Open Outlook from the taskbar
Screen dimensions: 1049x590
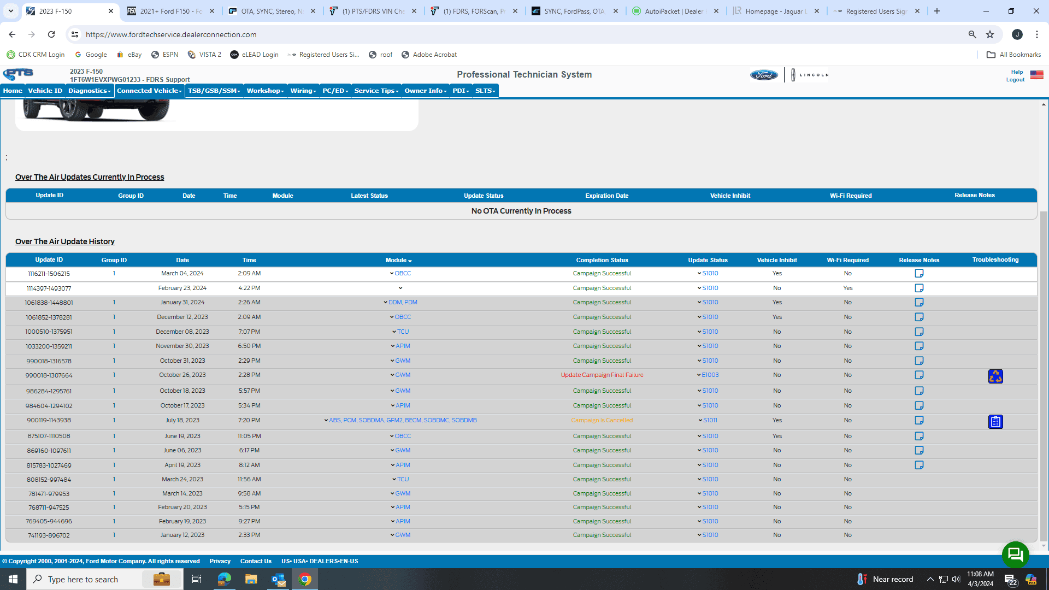[x=278, y=579]
